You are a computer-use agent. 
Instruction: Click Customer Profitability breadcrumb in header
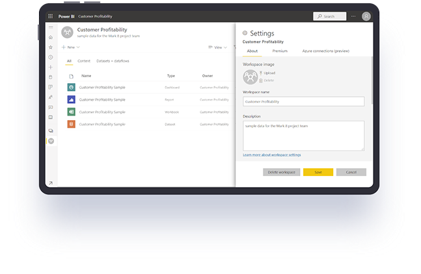(x=95, y=16)
